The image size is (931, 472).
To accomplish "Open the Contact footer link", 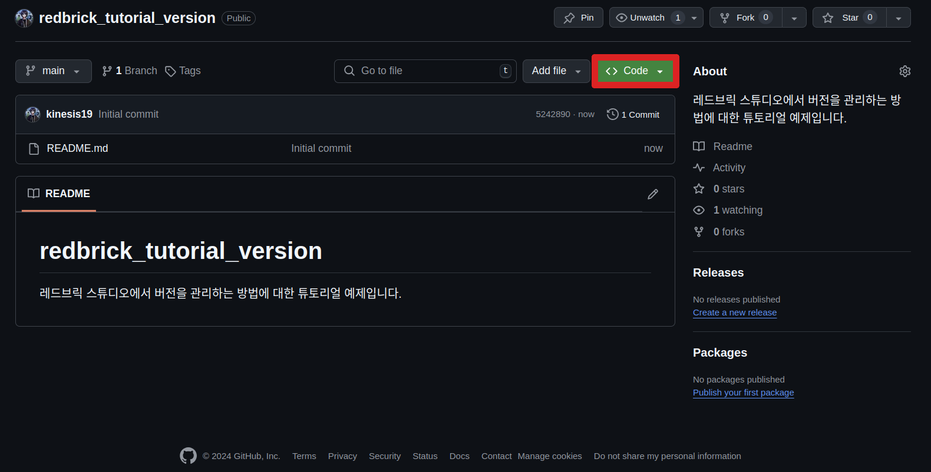I will click(x=496, y=456).
